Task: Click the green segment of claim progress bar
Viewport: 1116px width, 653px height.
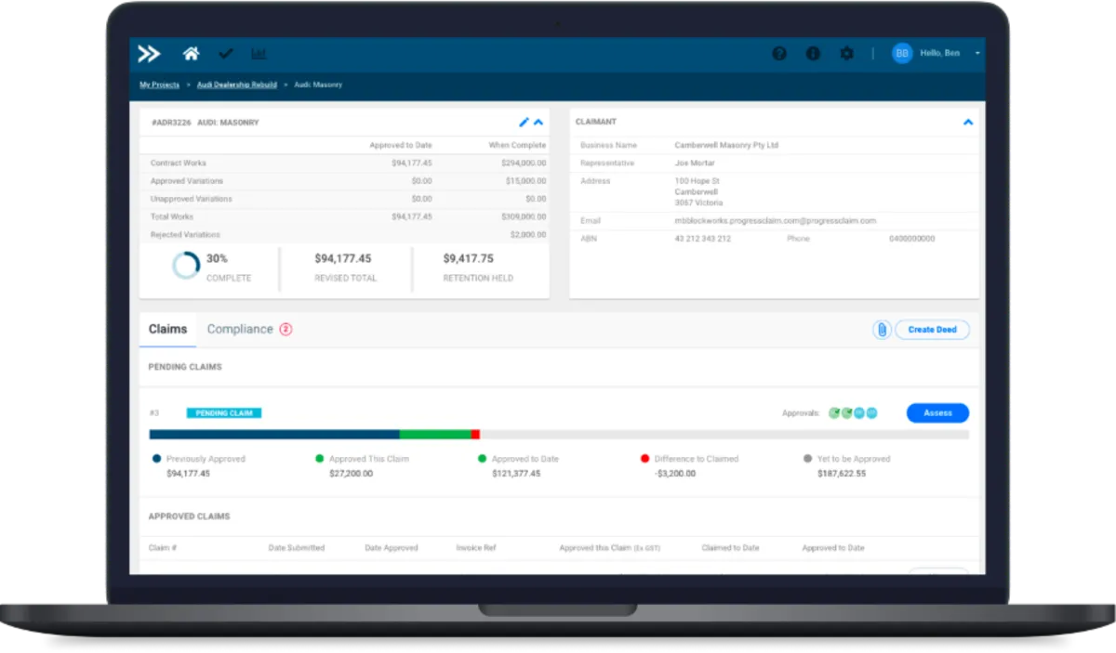Action: 435,435
